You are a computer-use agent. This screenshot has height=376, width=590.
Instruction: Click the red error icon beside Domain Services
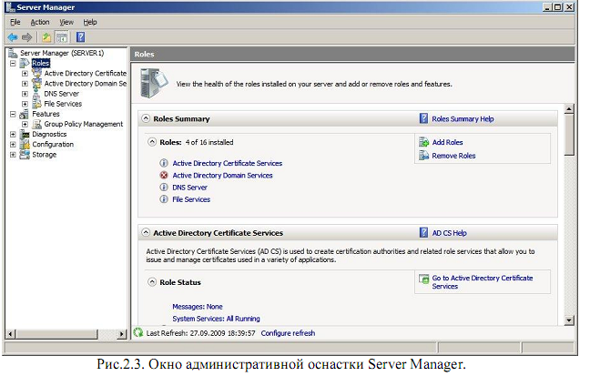[x=164, y=175]
